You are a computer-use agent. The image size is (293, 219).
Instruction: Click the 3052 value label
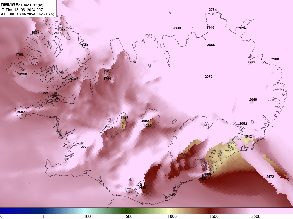(x=243, y=124)
